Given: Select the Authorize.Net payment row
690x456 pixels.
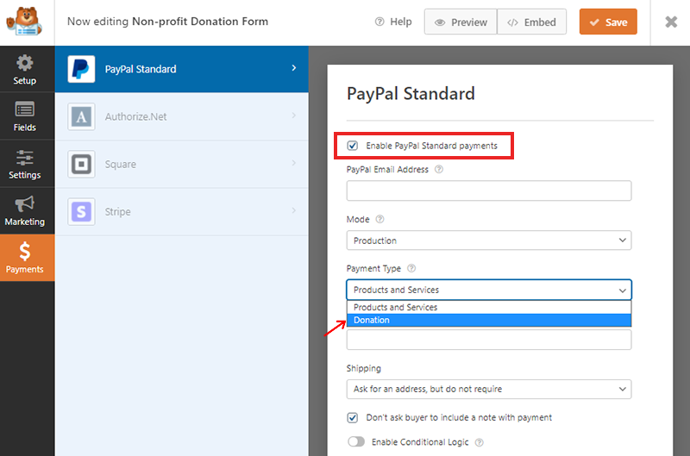Looking at the screenshot, I should pos(182,116).
